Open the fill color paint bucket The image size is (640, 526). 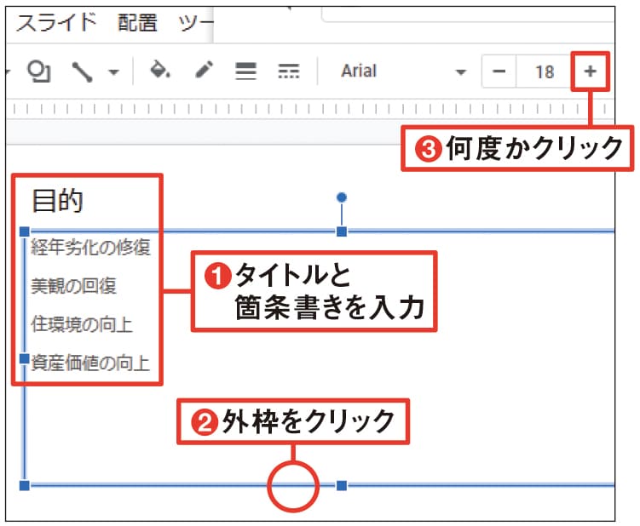160,70
